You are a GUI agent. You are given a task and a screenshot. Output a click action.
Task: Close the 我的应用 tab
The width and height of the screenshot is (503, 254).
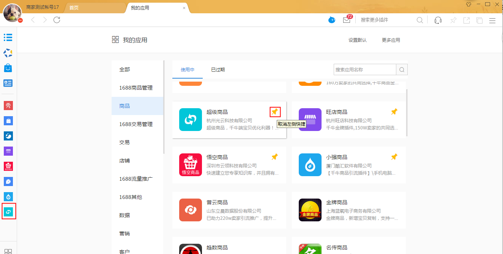click(x=184, y=8)
